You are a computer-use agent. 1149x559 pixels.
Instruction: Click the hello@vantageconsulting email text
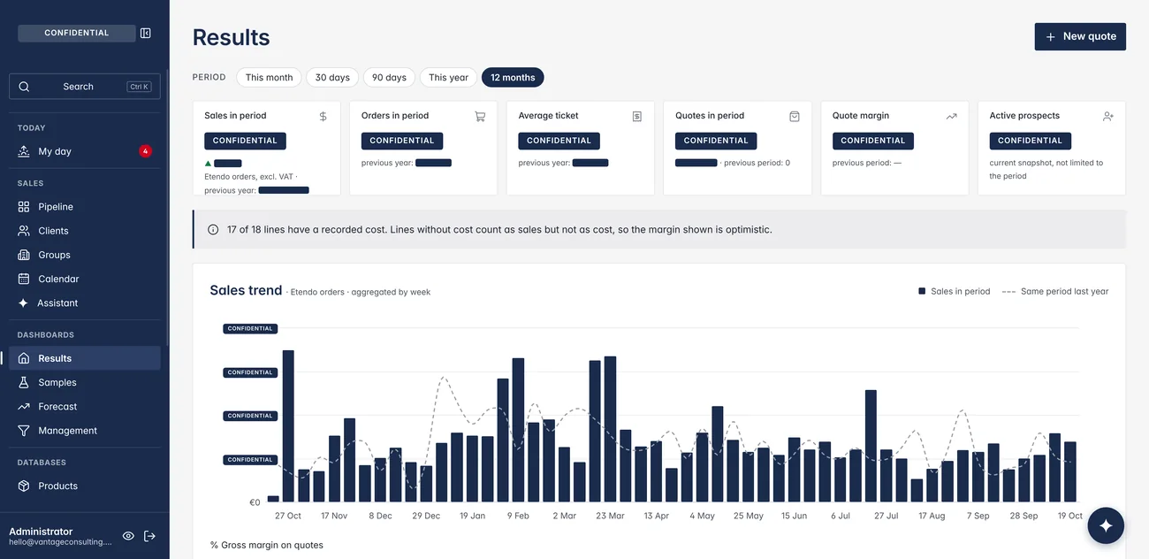tap(60, 541)
